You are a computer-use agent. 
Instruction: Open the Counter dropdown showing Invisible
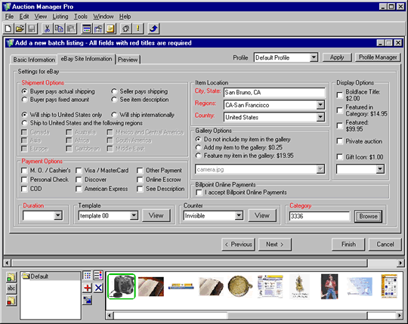point(239,215)
